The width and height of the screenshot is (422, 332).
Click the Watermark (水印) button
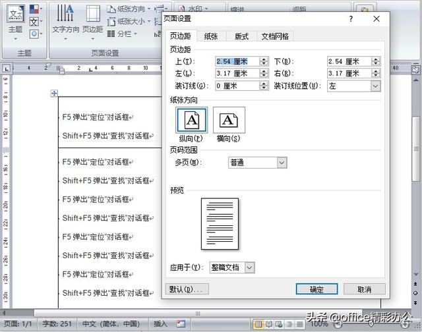point(193,9)
